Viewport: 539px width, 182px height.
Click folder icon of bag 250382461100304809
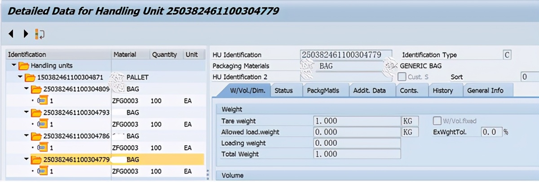tap(37, 89)
